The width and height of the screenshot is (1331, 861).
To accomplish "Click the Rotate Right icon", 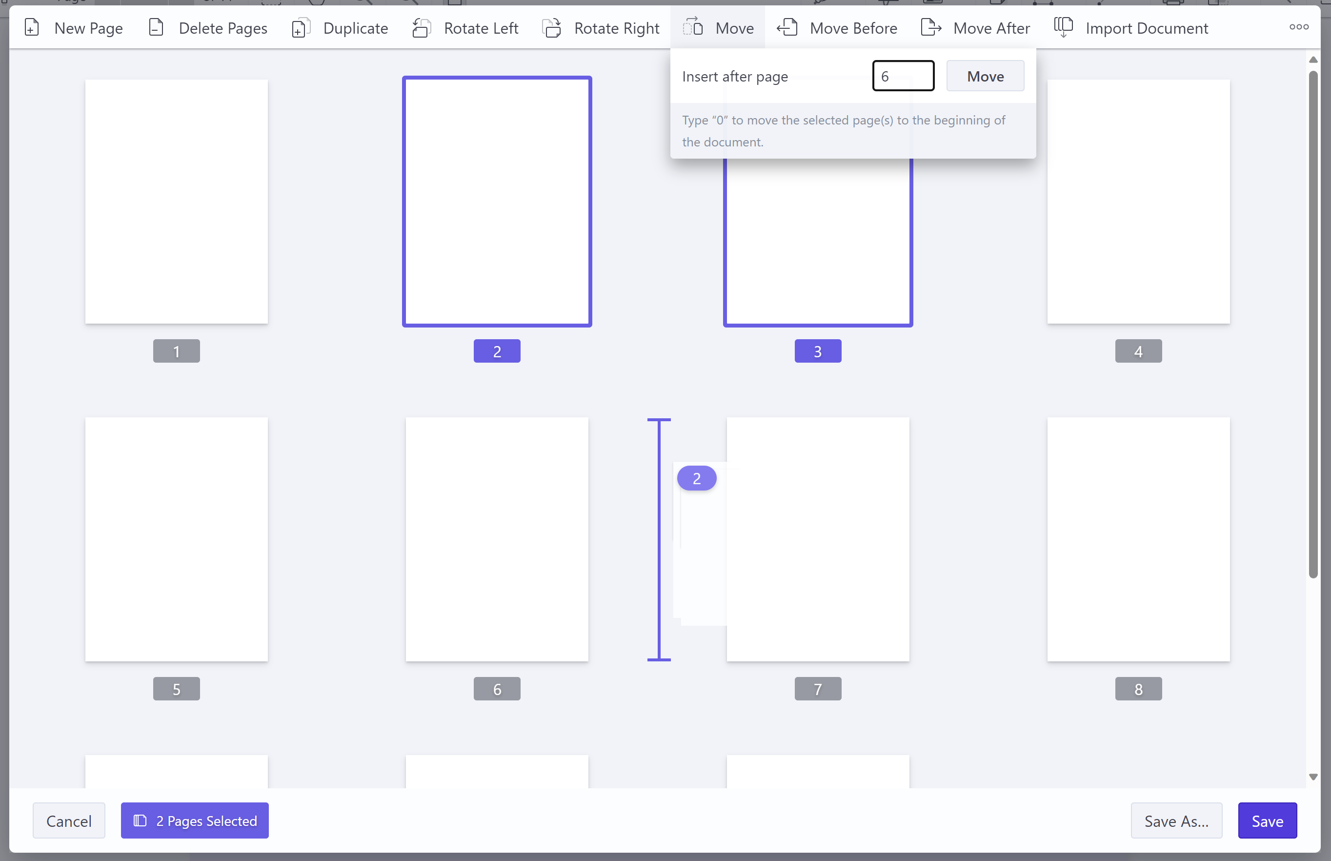I will [552, 27].
